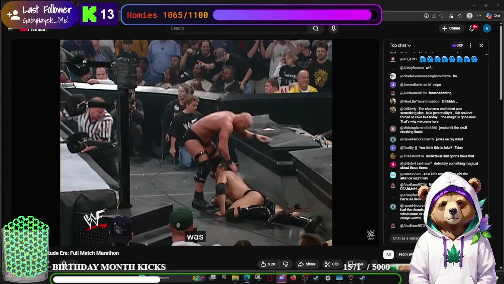504x284 pixels.
Task: Open File Explorer from taskbar
Action: (x=235, y=278)
